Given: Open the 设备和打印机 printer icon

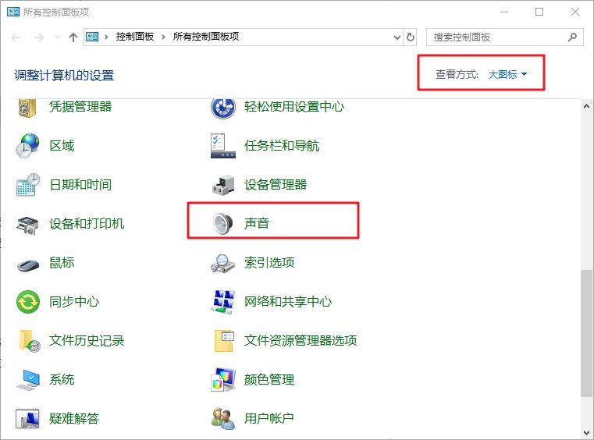Looking at the screenshot, I should (27, 225).
